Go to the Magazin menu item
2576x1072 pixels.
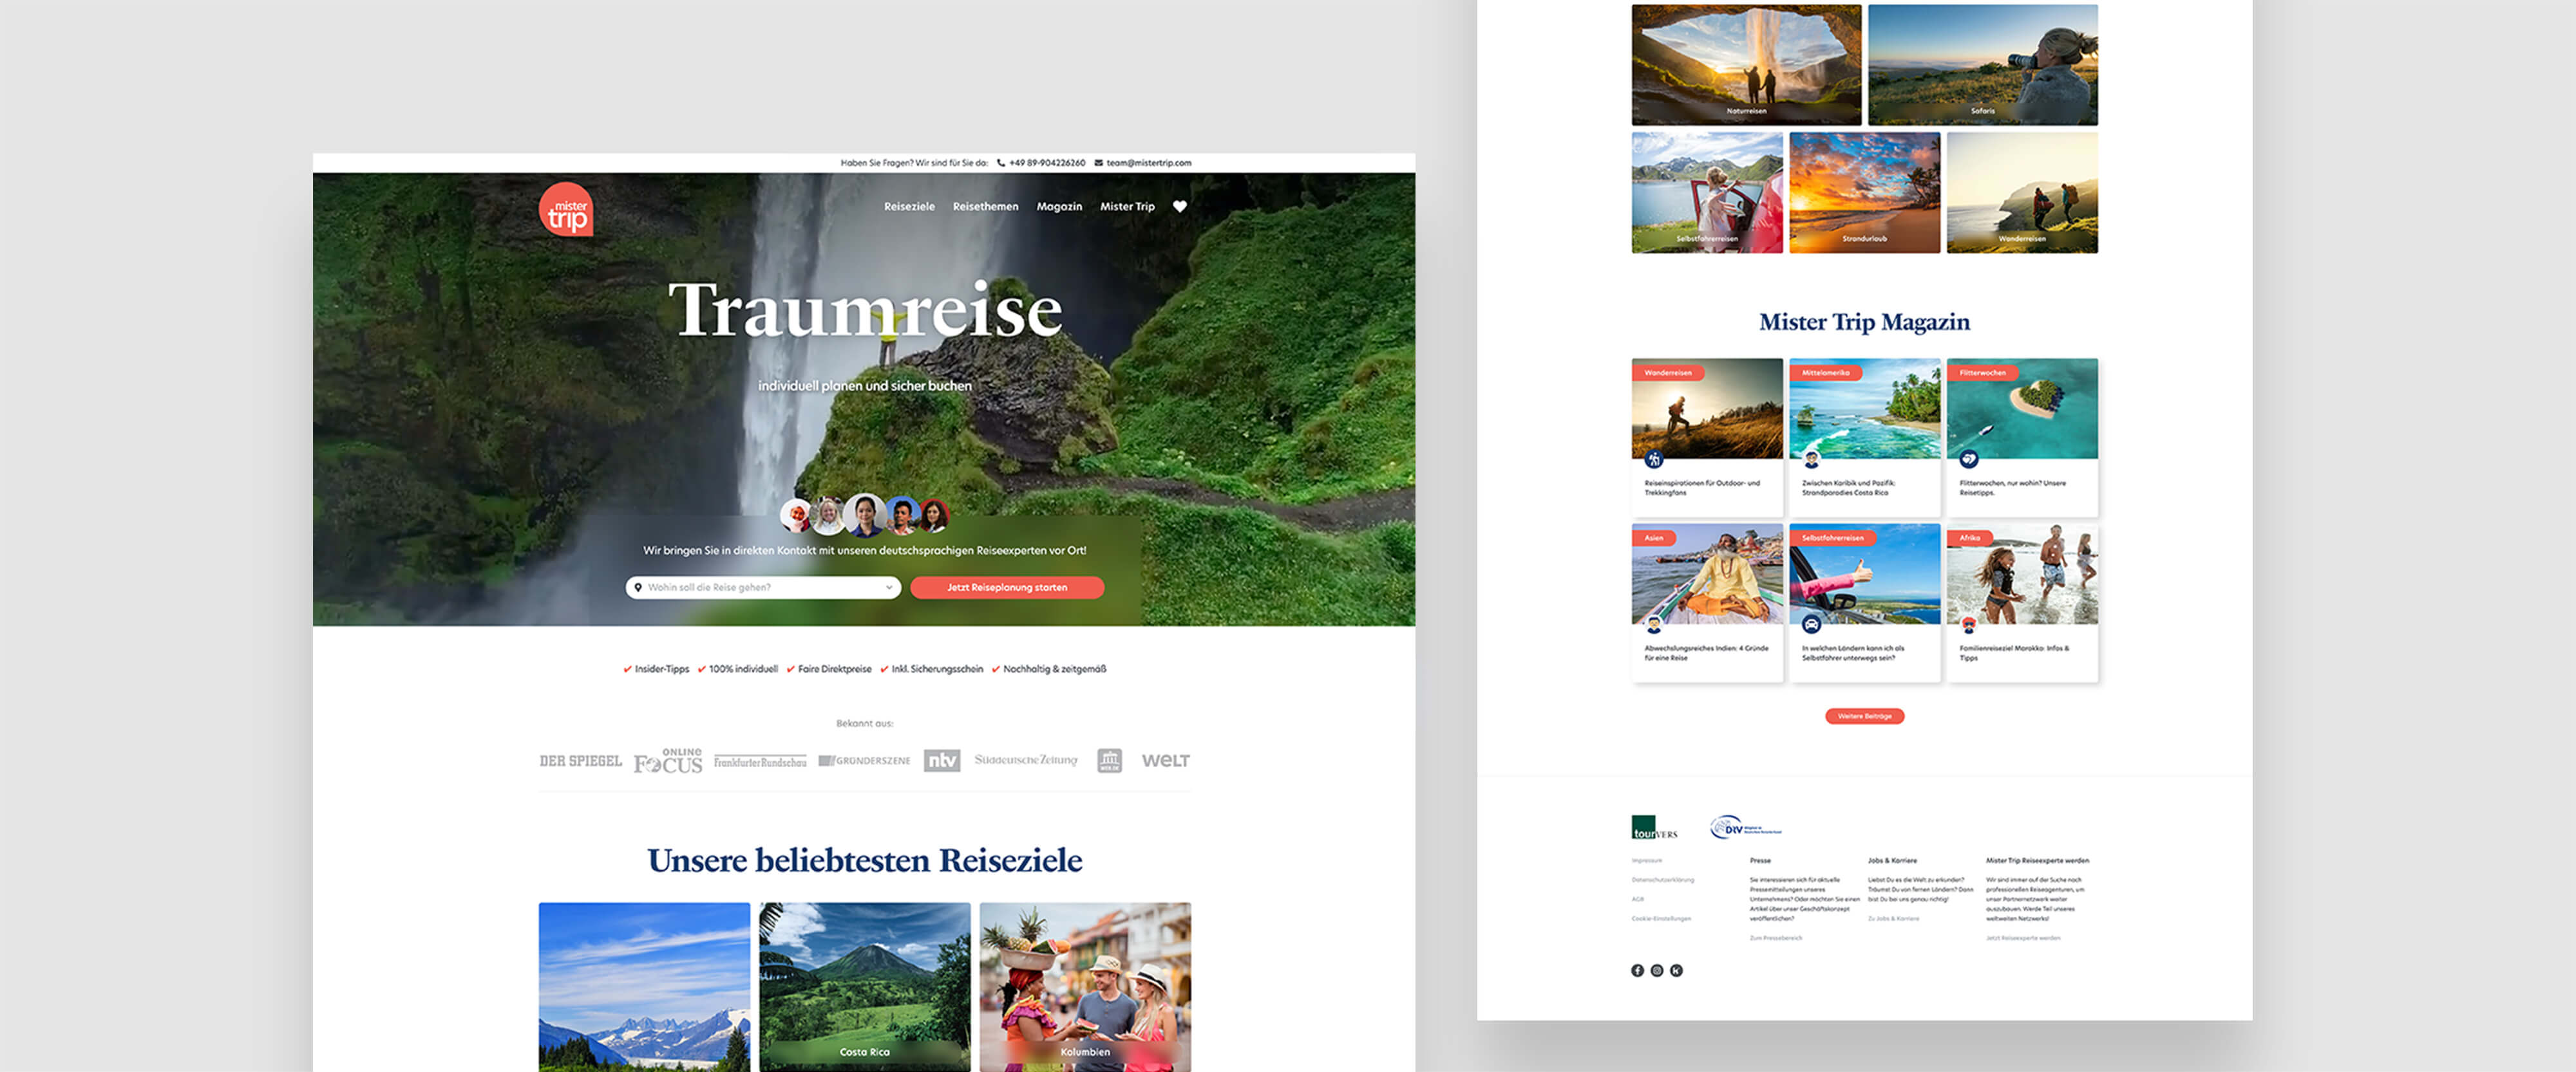[x=1059, y=207]
